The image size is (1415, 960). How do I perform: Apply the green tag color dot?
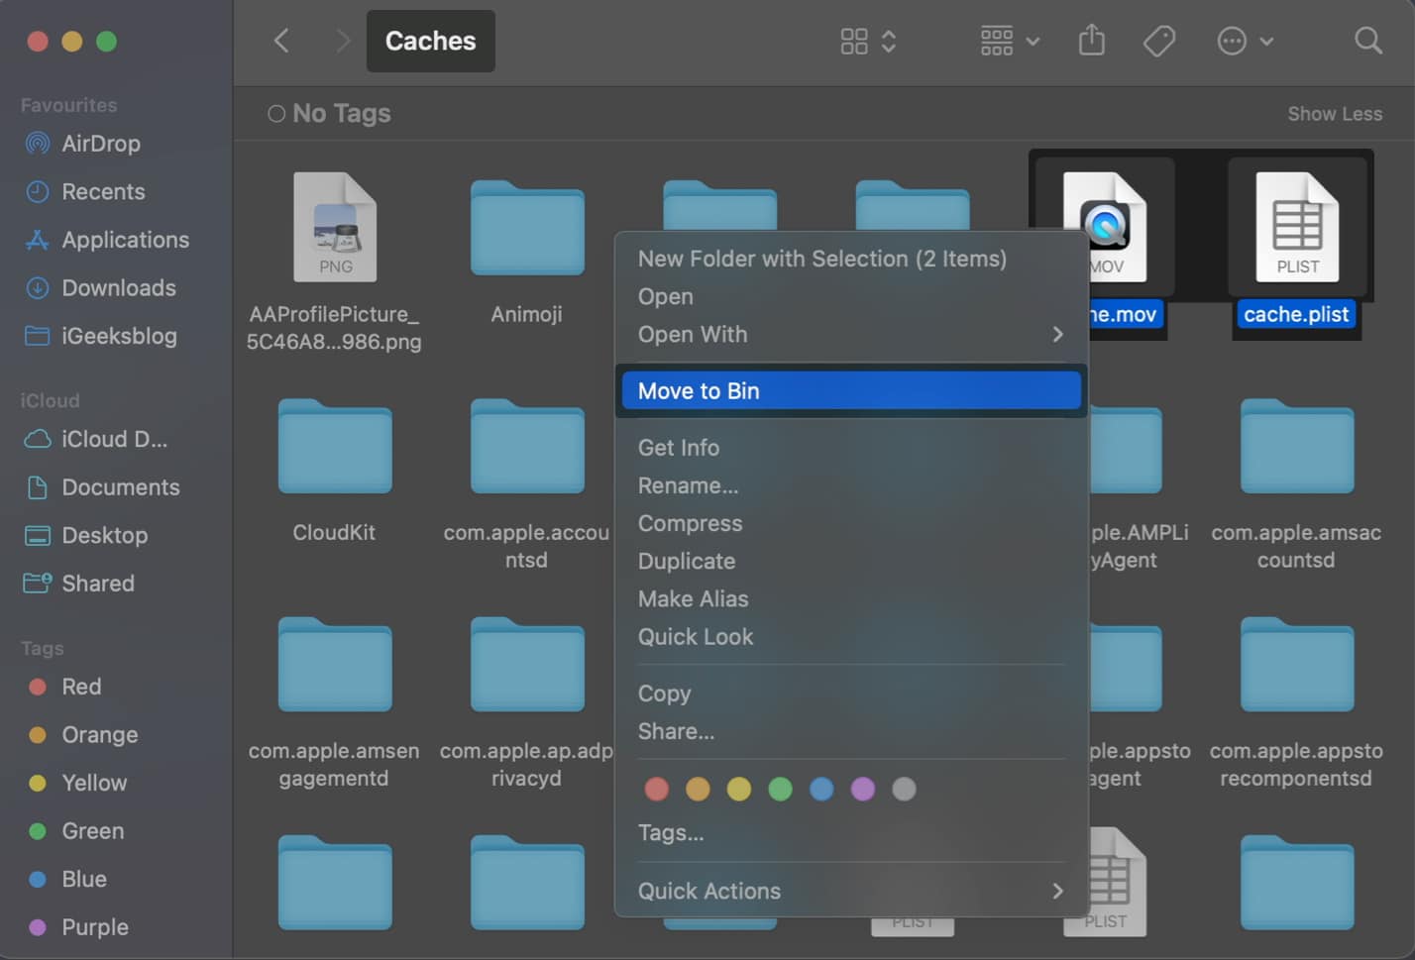[780, 789]
